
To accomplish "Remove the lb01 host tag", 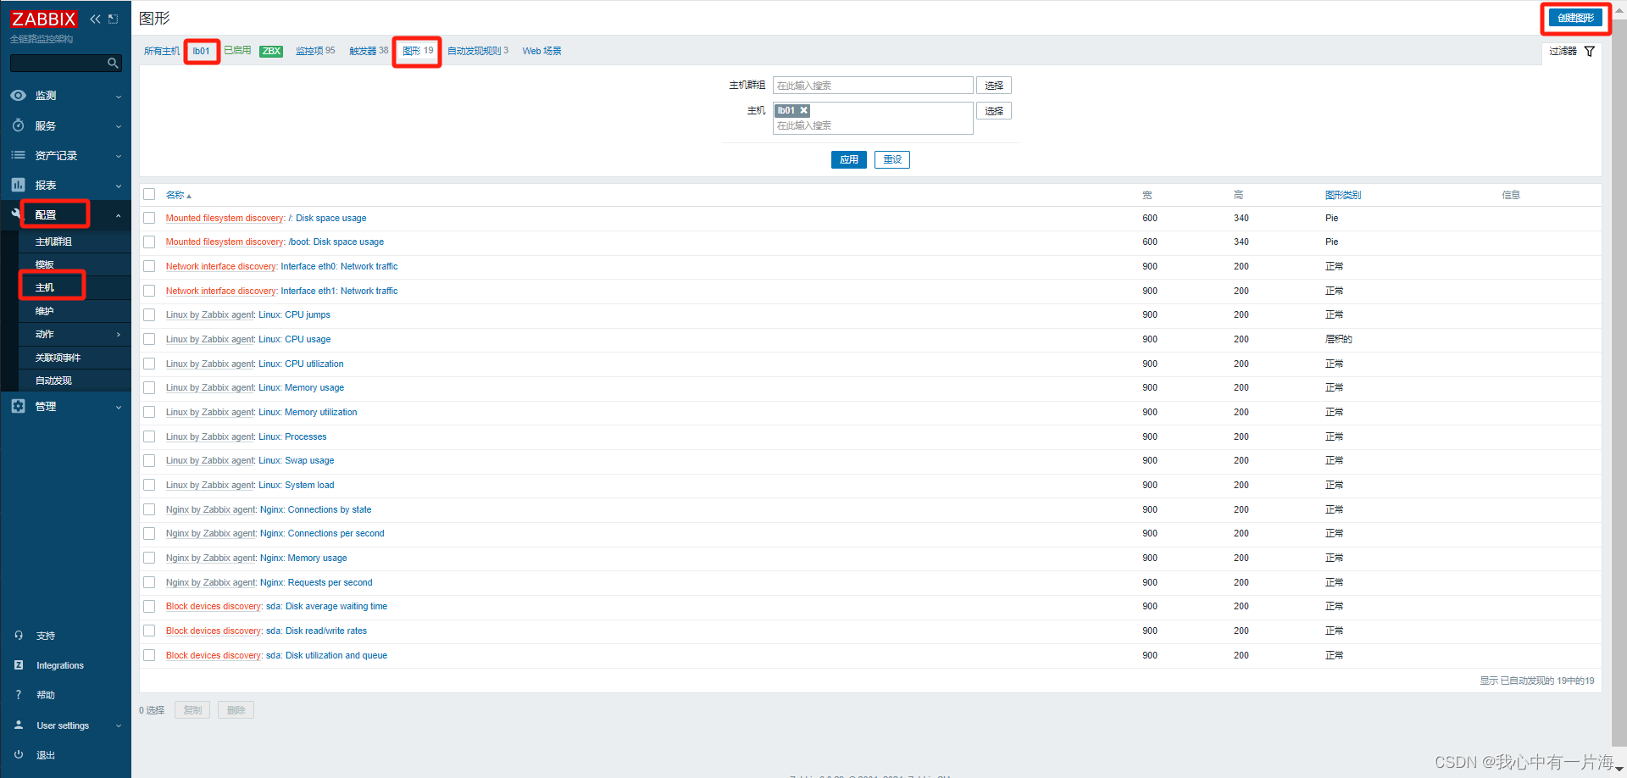I will (x=804, y=110).
